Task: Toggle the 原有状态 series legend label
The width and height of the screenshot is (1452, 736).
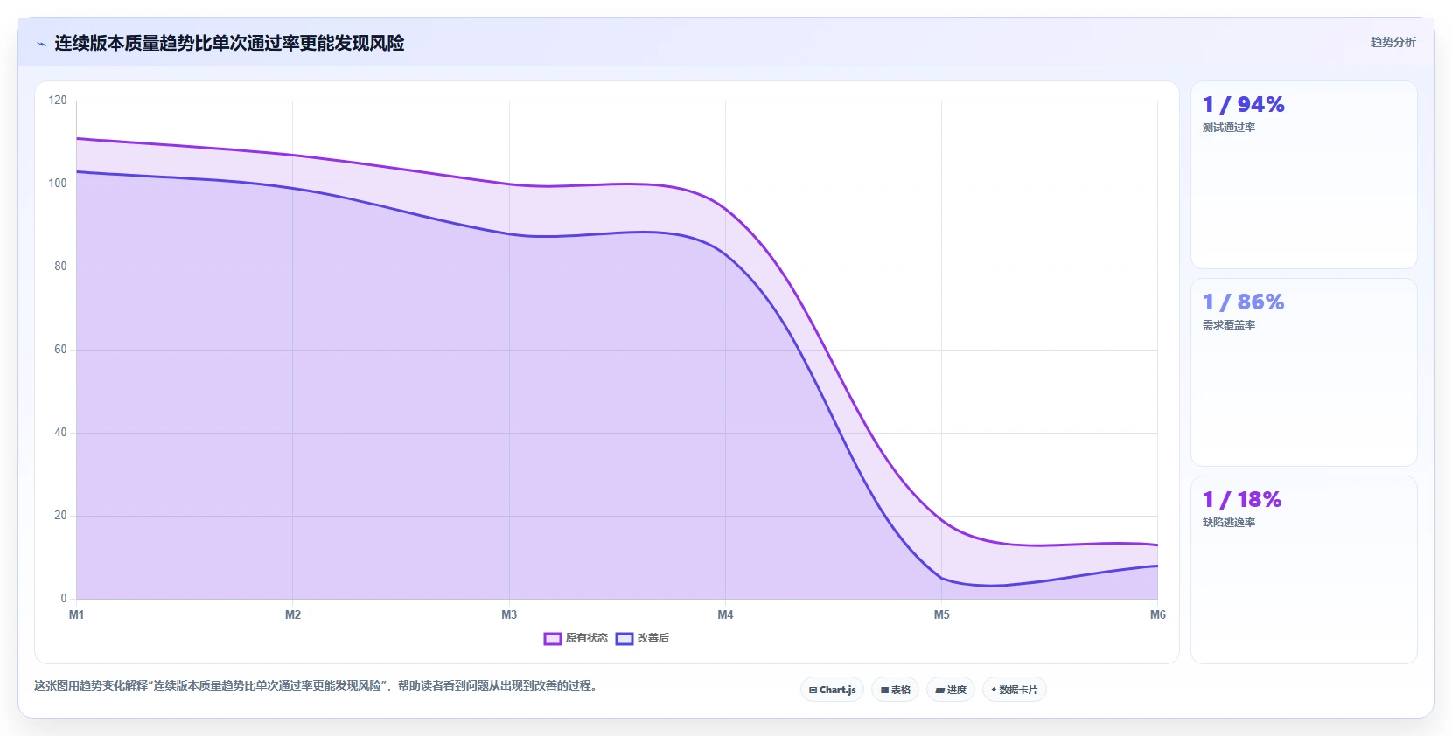Action: pos(586,639)
